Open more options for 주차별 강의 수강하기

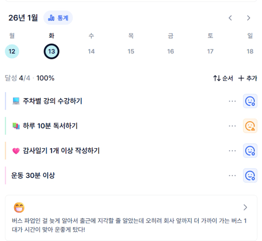(x=232, y=101)
